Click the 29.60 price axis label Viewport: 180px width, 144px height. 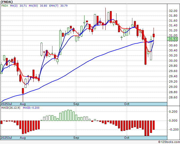point(173,71)
